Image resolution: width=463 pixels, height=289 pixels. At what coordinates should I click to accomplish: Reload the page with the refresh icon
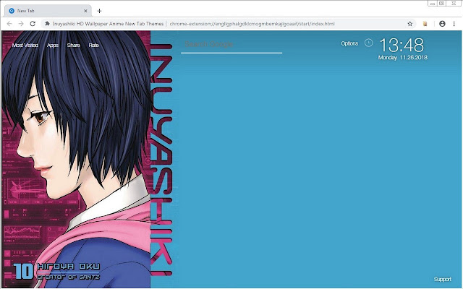click(33, 24)
